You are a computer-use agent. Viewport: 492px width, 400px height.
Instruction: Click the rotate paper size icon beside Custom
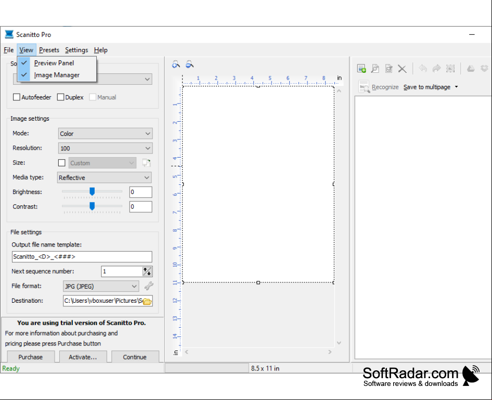point(146,162)
